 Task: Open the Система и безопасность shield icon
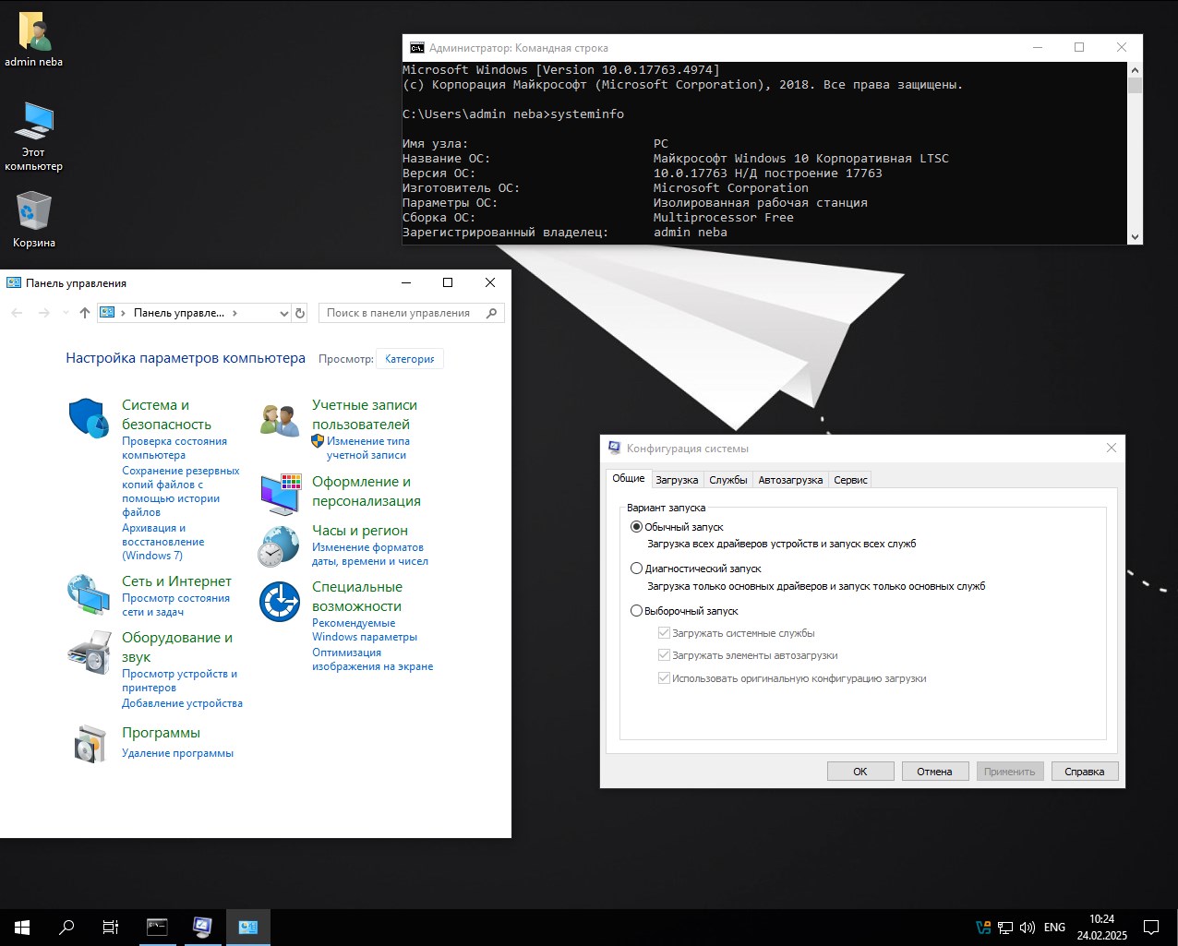pos(89,418)
